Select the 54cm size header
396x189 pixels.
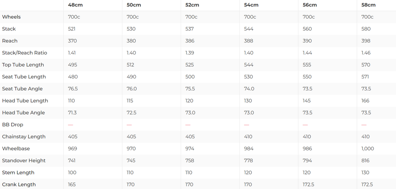(251, 5)
